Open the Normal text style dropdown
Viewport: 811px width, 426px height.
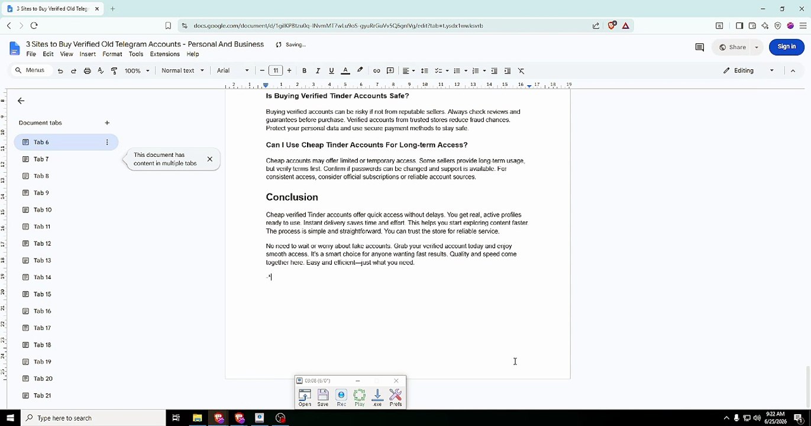pyautogui.click(x=183, y=71)
